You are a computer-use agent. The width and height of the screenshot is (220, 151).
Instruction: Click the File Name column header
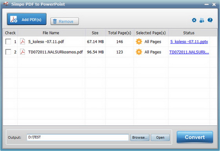pos(51,33)
